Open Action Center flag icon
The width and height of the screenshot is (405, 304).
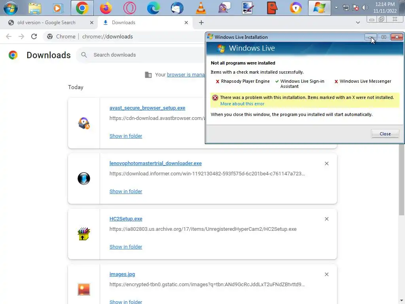pyautogui.click(x=356, y=8)
